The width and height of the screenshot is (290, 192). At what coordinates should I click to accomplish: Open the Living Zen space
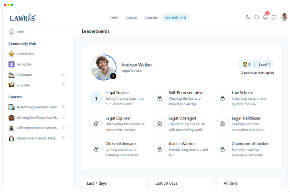[24, 64]
